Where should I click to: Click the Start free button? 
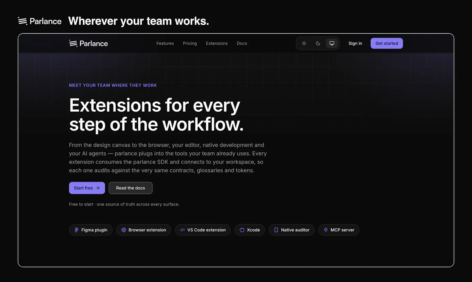87,188
